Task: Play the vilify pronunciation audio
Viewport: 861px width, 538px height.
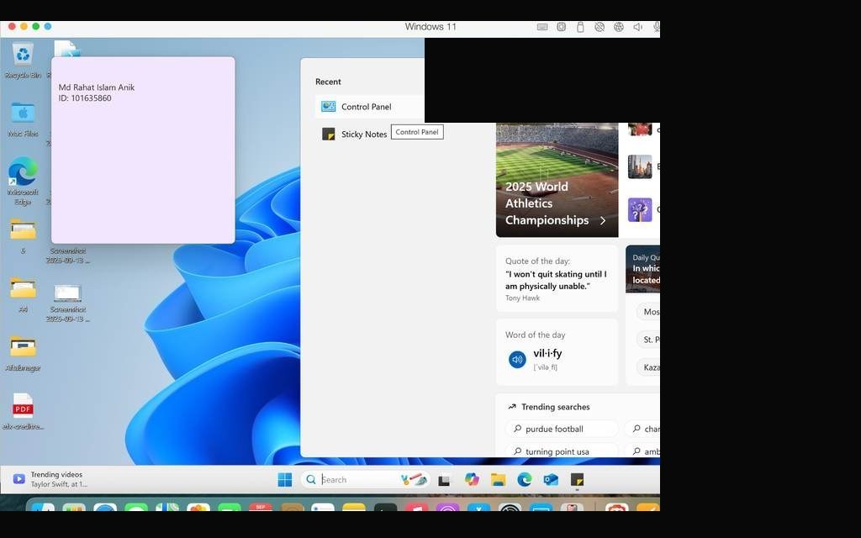Action: point(517,360)
